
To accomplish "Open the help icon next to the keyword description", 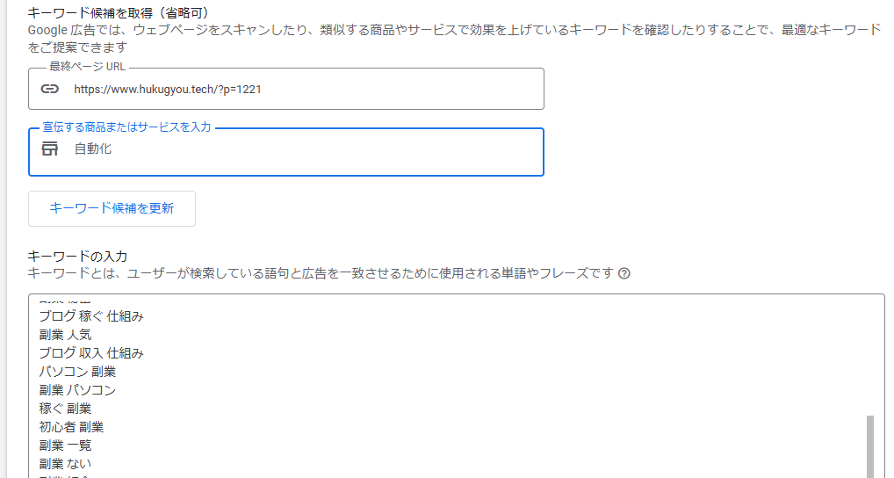I will (x=624, y=273).
